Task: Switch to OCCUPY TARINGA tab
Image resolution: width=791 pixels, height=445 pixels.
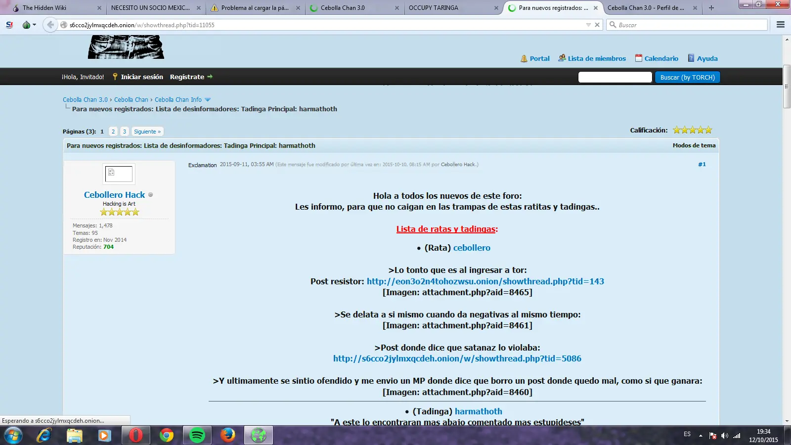Action: pyautogui.click(x=453, y=8)
